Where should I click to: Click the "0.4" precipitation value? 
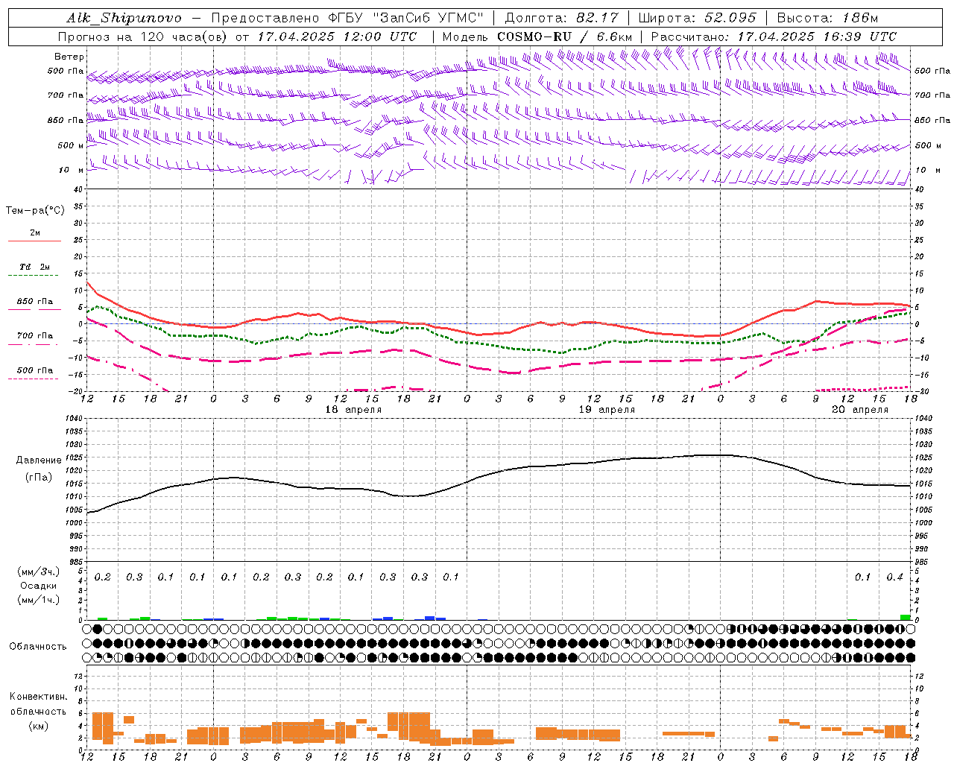pyautogui.click(x=894, y=577)
